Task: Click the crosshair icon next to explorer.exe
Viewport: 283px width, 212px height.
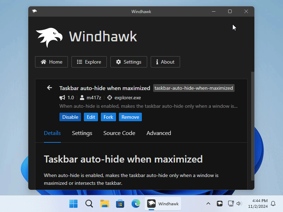Action: (109, 98)
